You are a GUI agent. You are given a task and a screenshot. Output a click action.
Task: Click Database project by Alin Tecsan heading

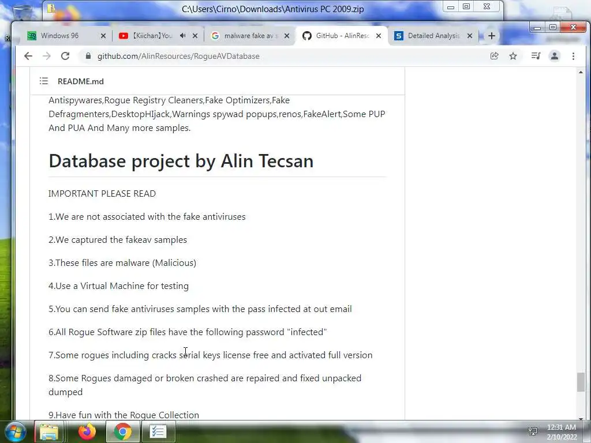[181, 161]
